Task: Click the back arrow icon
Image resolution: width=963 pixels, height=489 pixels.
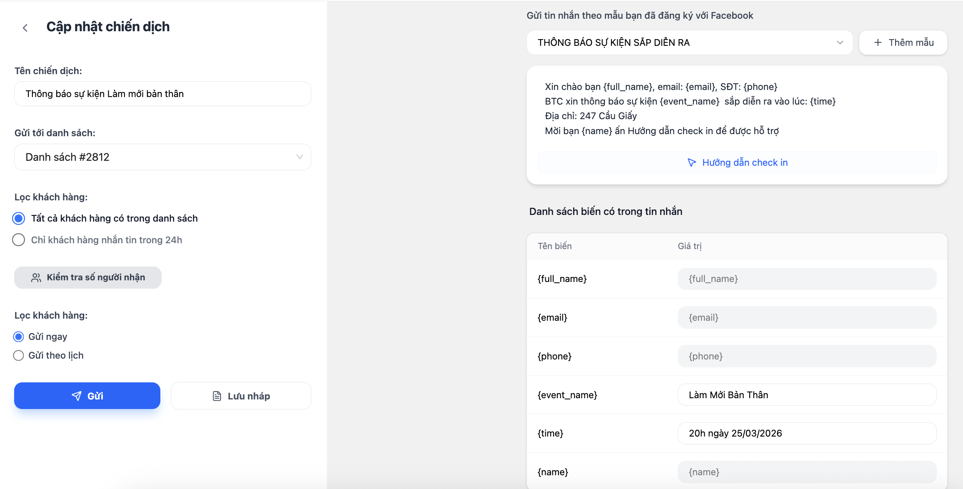Action: (x=25, y=28)
